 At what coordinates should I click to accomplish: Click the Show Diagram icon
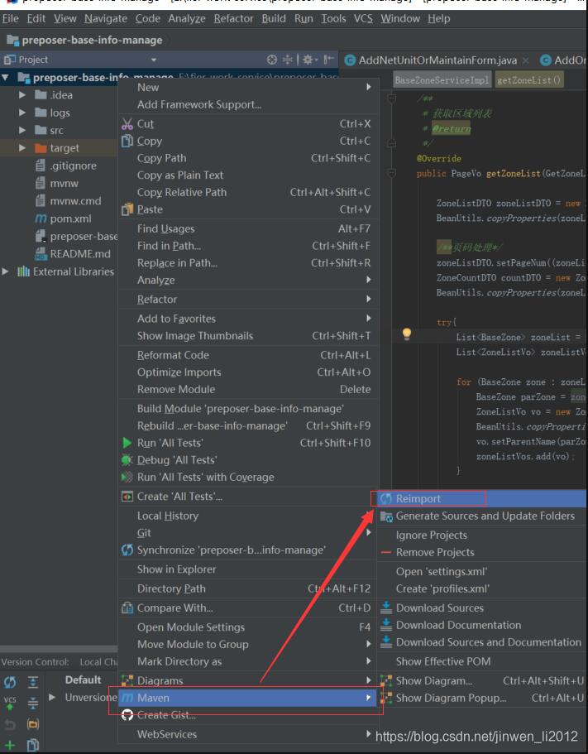point(385,681)
